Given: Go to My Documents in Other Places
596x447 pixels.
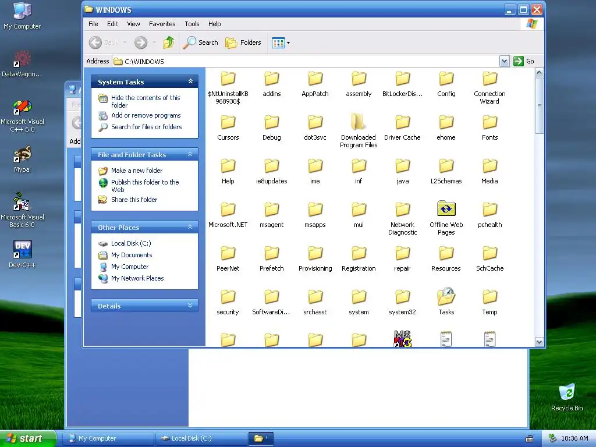Looking at the screenshot, I should [x=132, y=255].
